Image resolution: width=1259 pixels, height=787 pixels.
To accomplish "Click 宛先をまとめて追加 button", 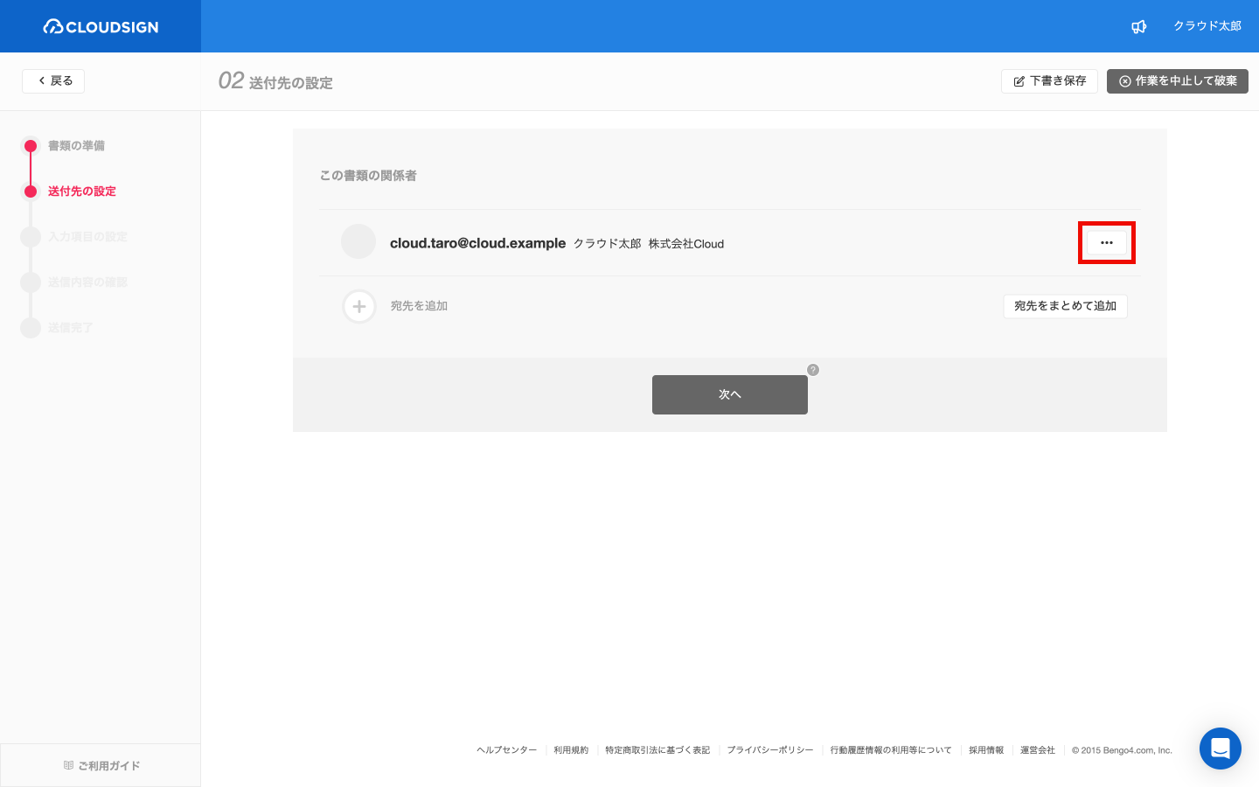I will click(1065, 306).
